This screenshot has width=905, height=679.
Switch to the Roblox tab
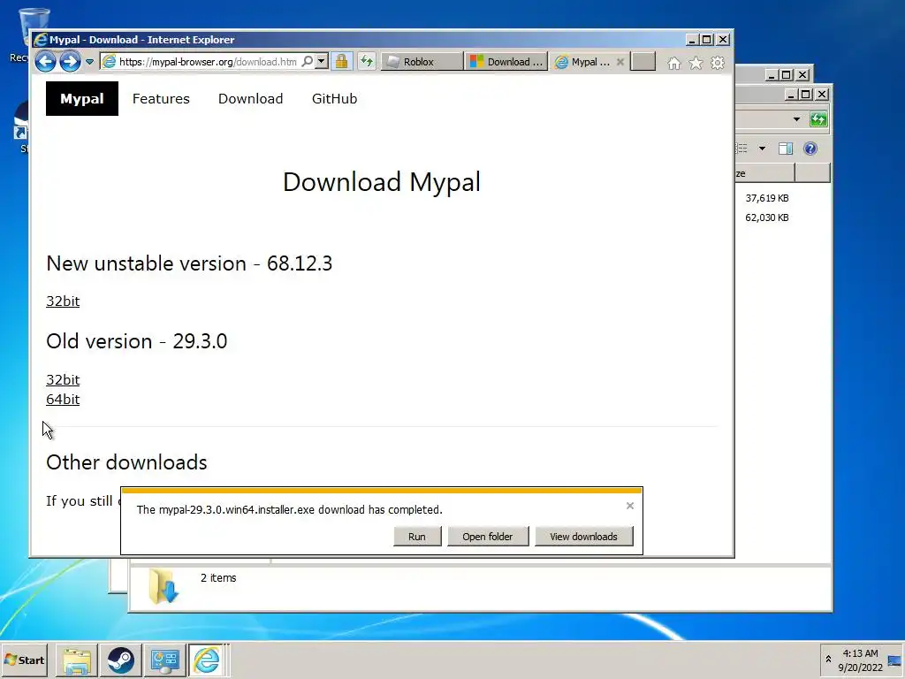(x=422, y=62)
